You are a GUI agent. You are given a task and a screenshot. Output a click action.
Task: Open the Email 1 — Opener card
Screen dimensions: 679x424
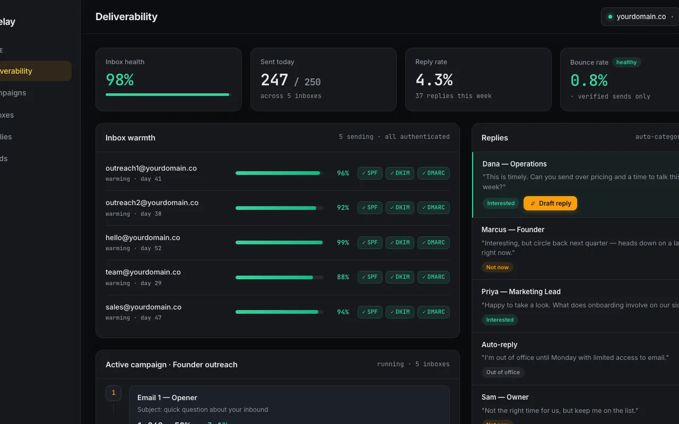tap(289, 405)
